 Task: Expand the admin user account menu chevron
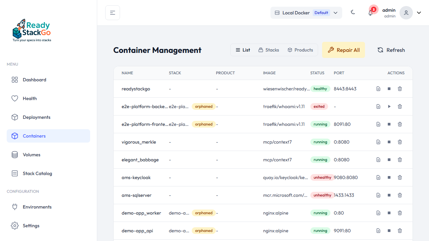point(419,12)
